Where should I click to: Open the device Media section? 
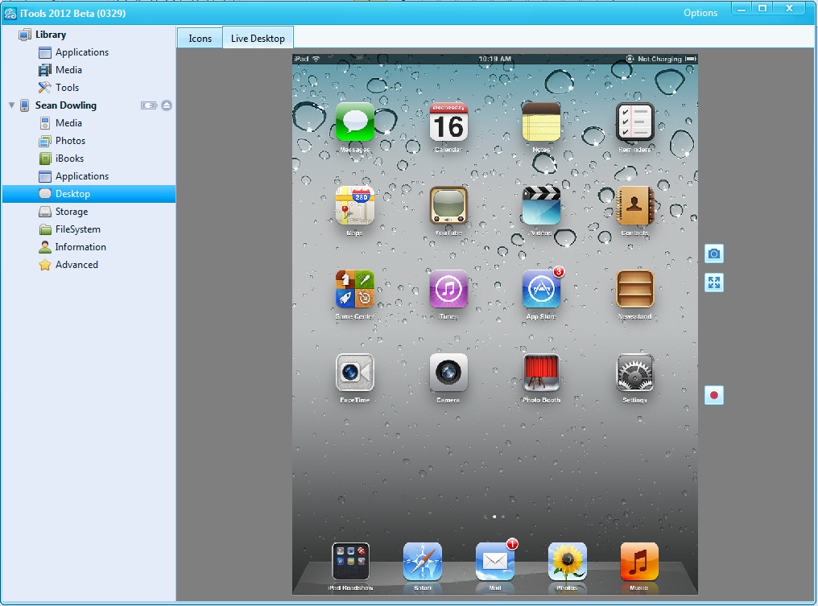coord(68,123)
